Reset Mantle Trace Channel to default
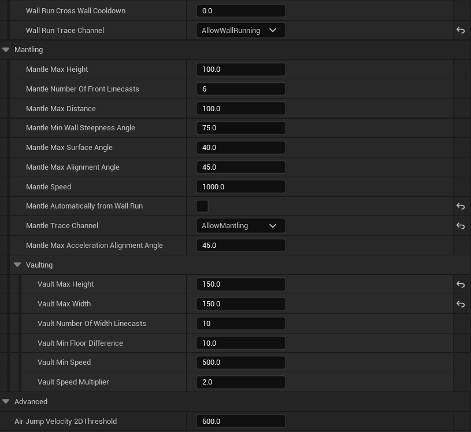The width and height of the screenshot is (471, 432). pos(461,226)
